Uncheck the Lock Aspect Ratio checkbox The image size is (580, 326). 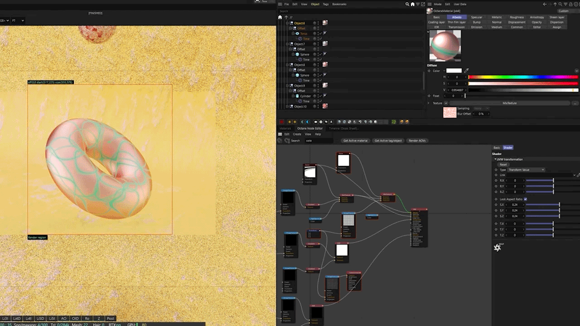pyautogui.click(x=525, y=199)
